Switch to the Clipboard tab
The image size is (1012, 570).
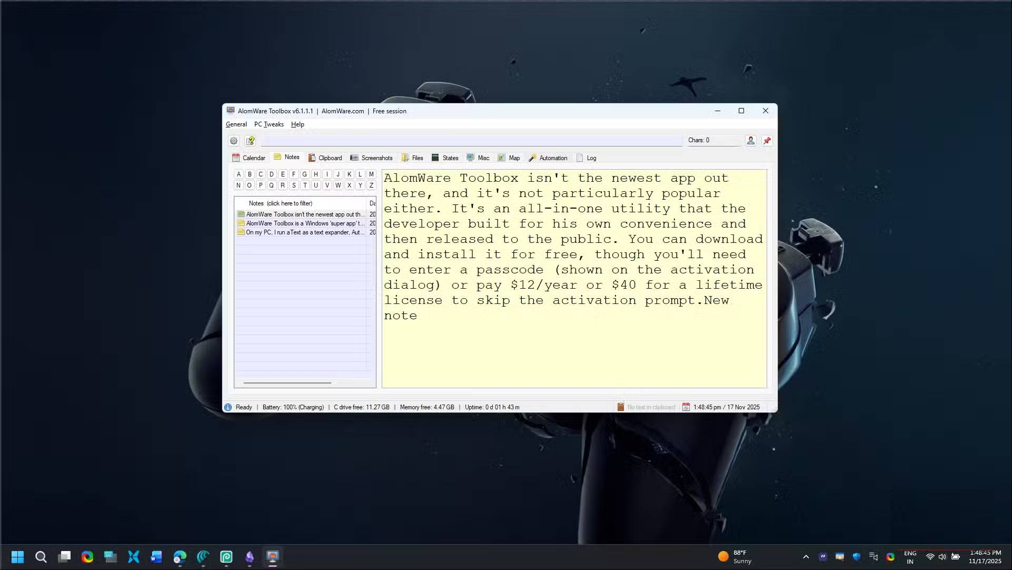pyautogui.click(x=325, y=158)
